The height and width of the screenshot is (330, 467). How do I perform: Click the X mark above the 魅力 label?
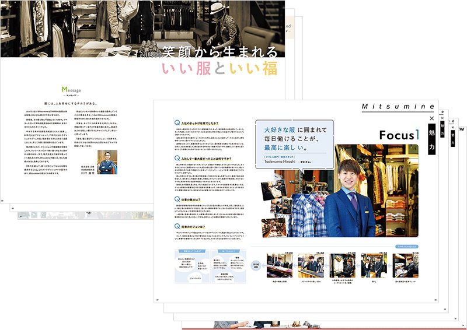pyautogui.click(x=432, y=118)
